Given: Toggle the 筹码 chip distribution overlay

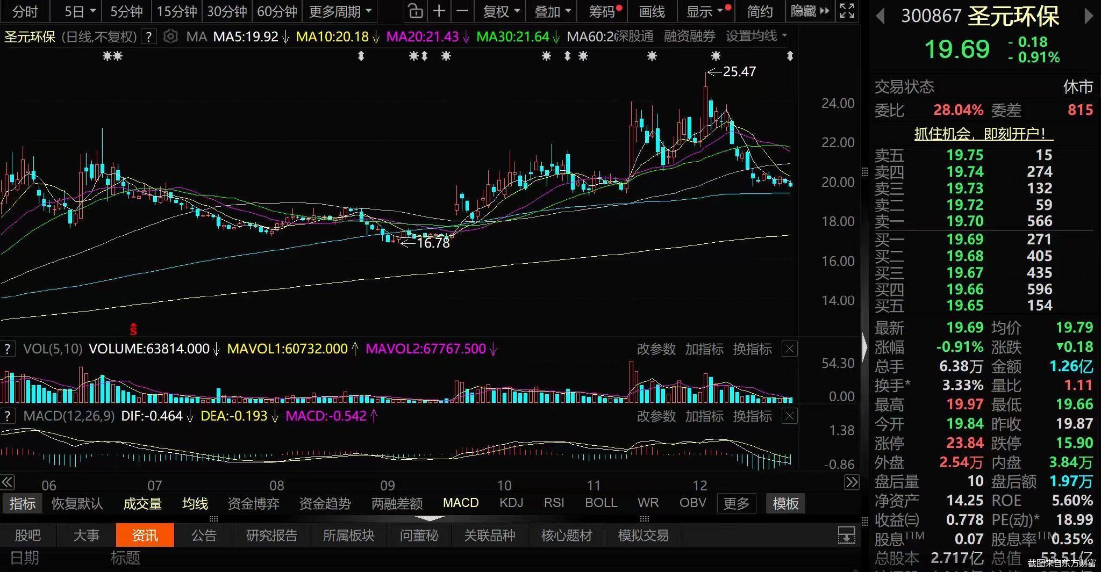Looking at the screenshot, I should pyautogui.click(x=600, y=11).
